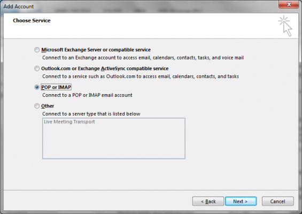Choose the POP or IMAP radio option
The image size is (302, 214).
[x=37, y=87]
